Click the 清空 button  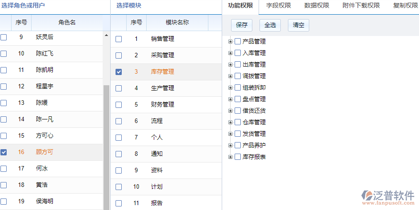298,25
